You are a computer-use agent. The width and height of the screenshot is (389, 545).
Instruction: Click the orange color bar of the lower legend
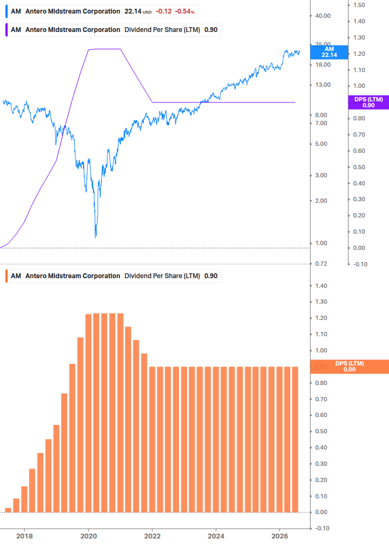pos(7,276)
